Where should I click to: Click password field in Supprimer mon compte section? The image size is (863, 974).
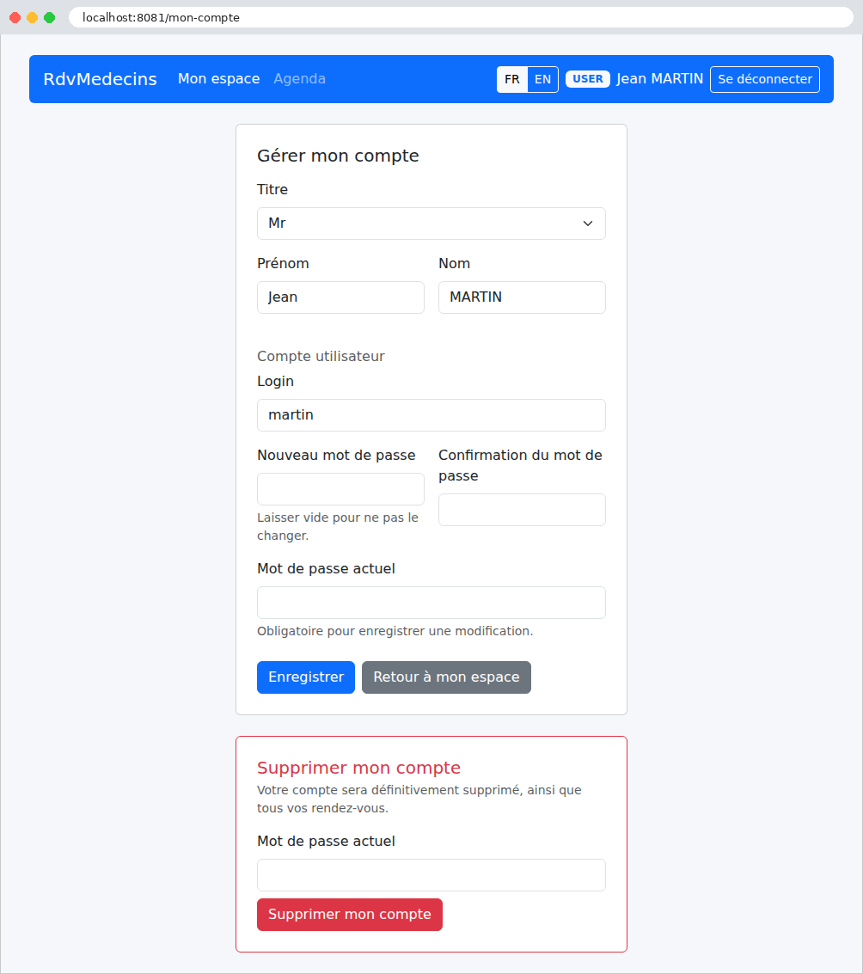431,875
